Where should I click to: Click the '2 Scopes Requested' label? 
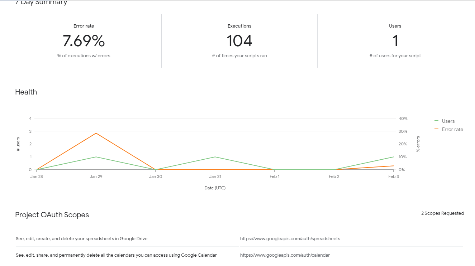[x=442, y=213]
